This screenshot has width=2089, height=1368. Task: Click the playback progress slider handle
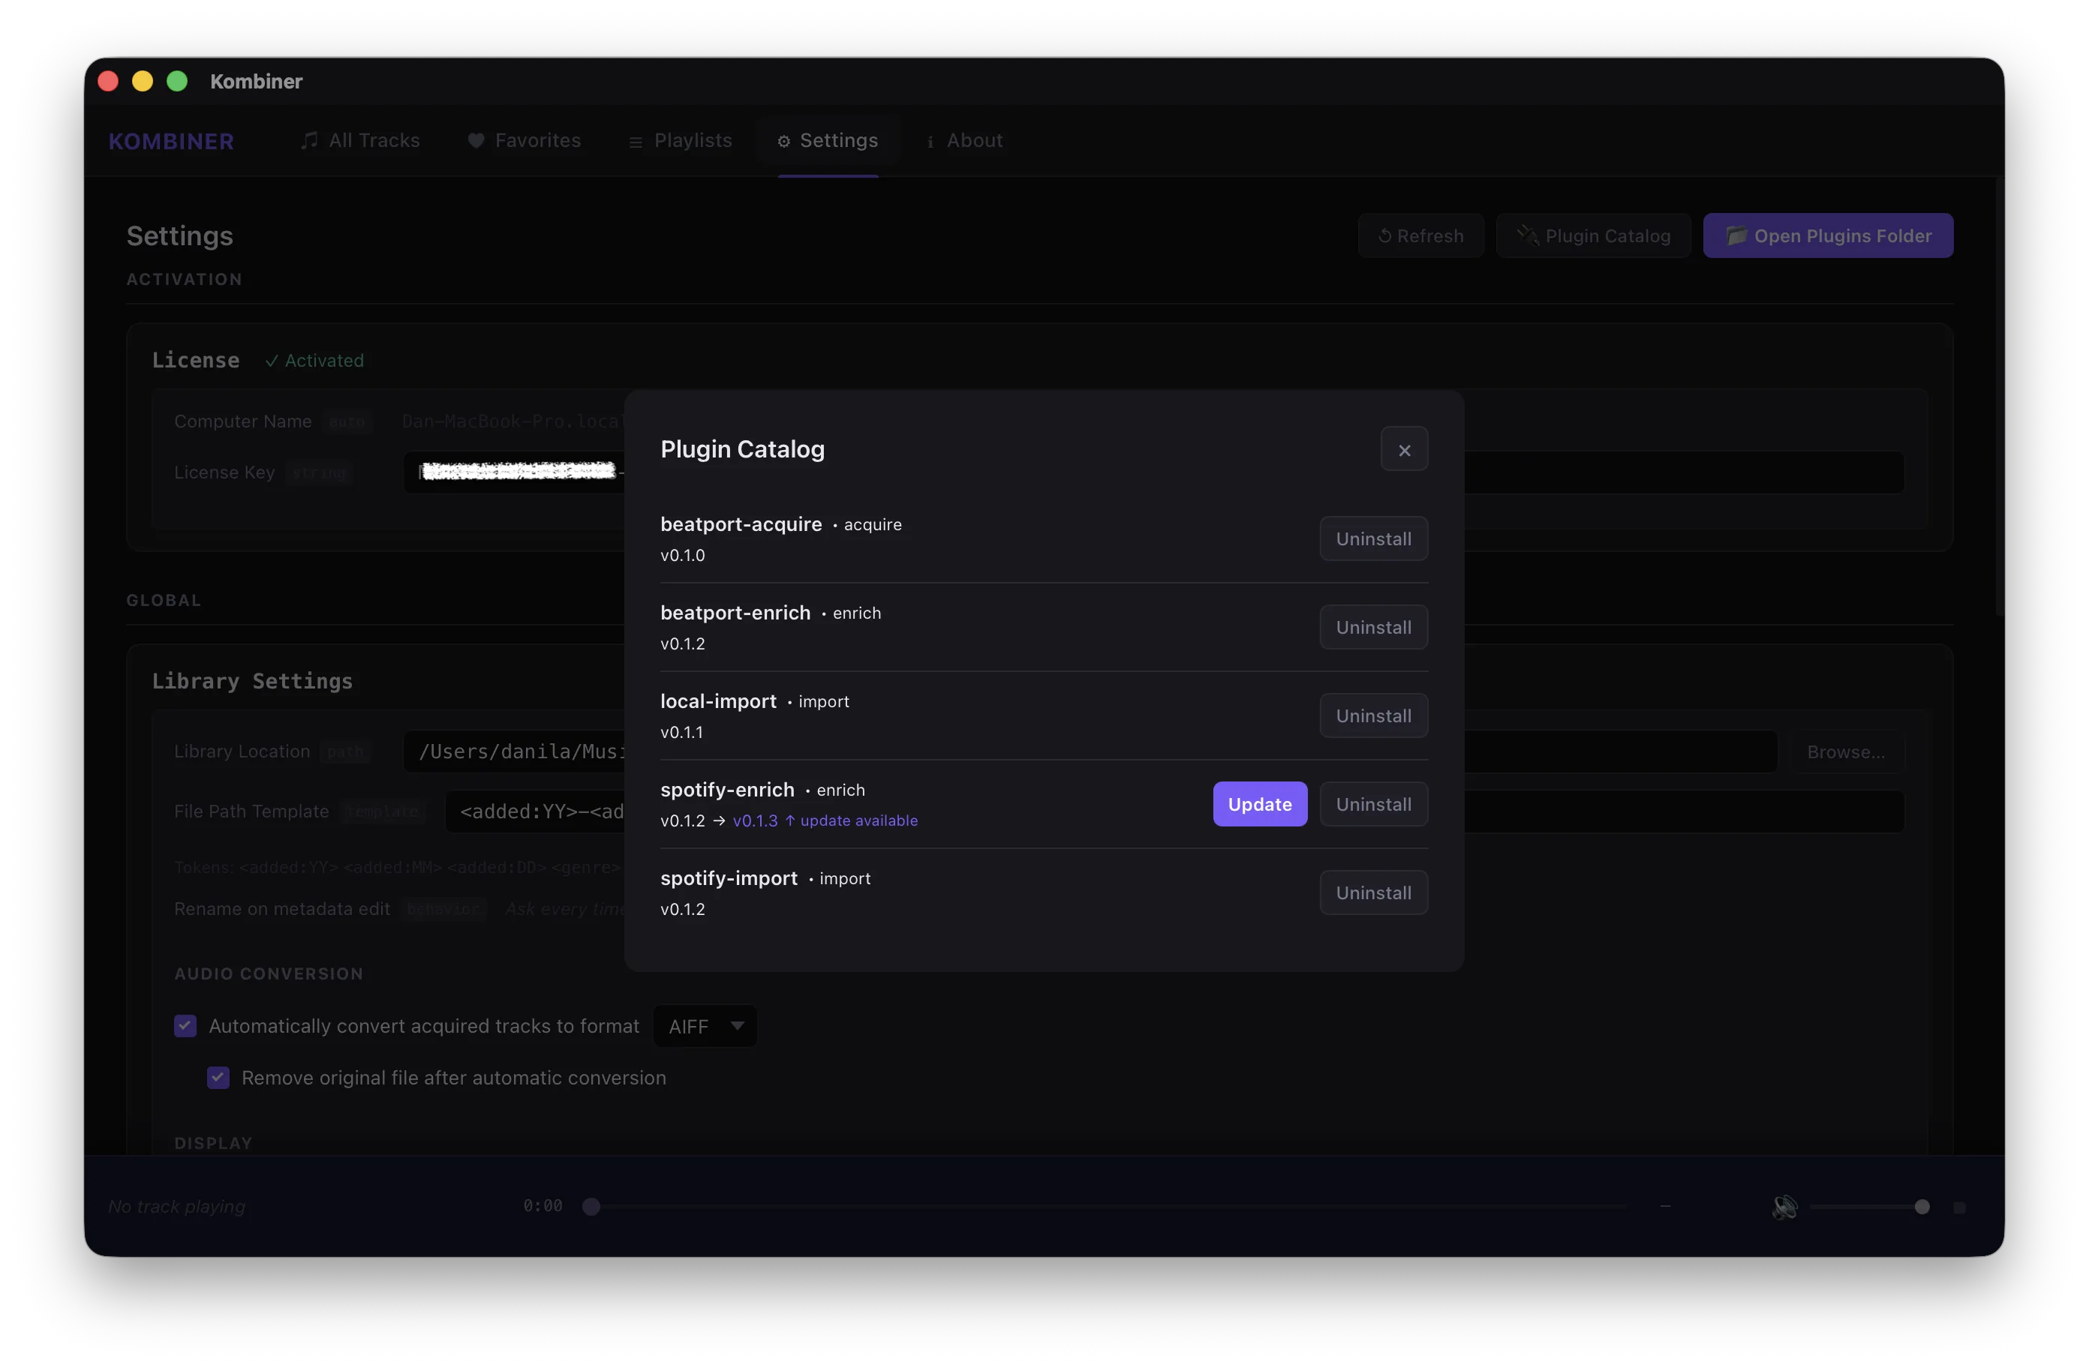591,1207
